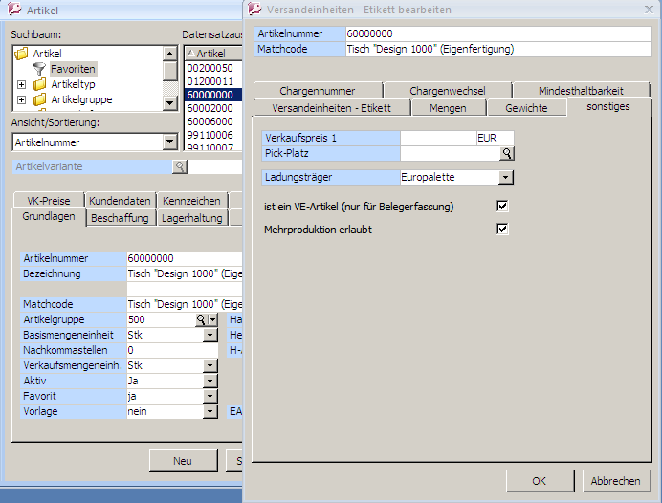Click the Artikeltyp folder icon
Screen dimensions: 662x503
point(39,85)
